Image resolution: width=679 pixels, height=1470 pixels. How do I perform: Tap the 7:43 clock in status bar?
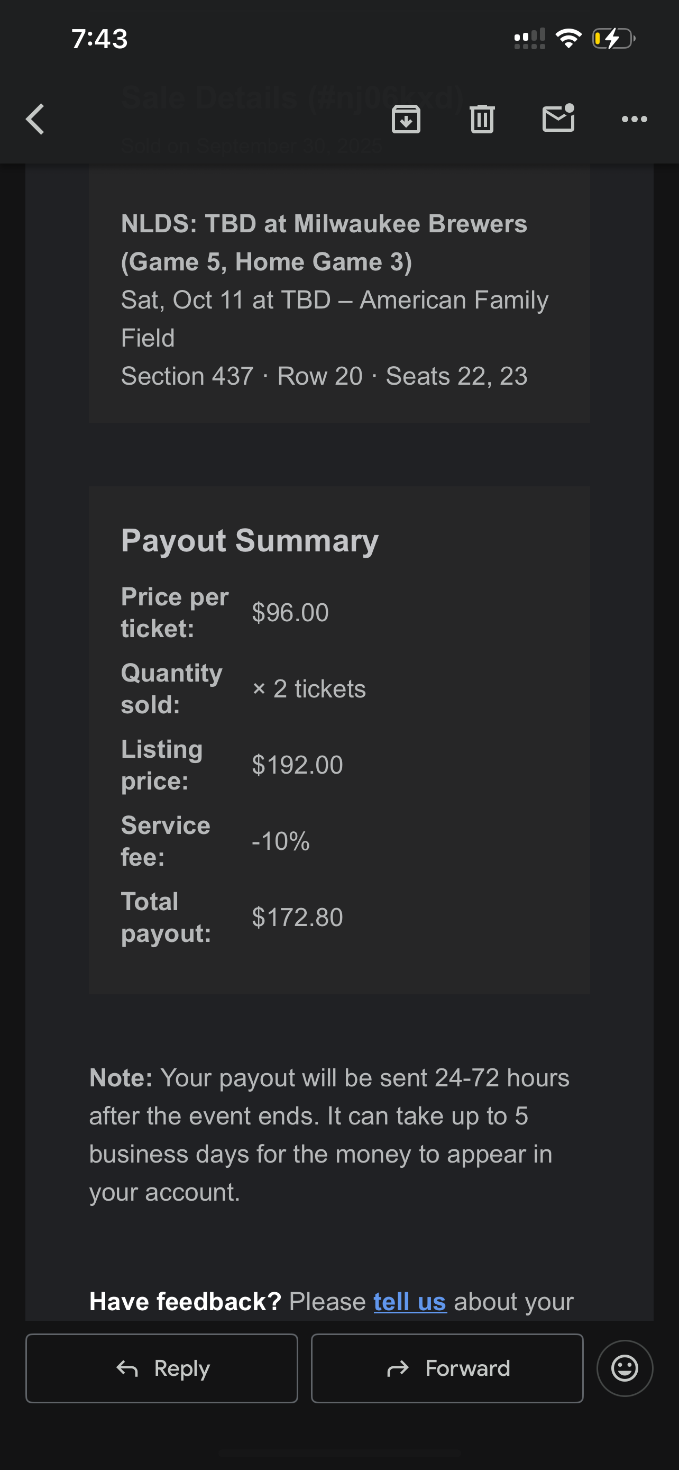(100, 39)
